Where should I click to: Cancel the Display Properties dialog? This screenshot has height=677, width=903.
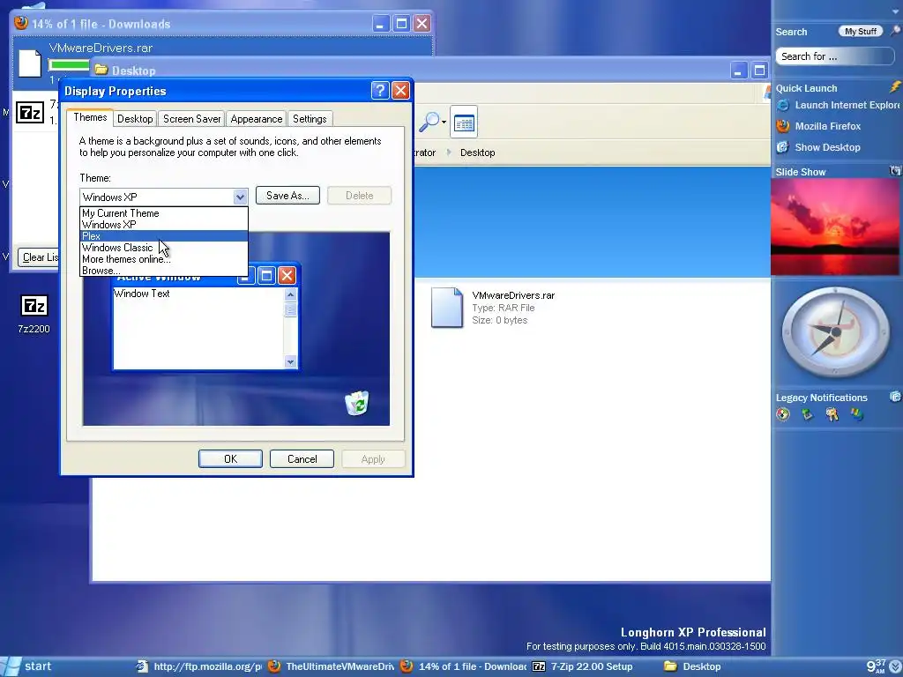coord(302,458)
